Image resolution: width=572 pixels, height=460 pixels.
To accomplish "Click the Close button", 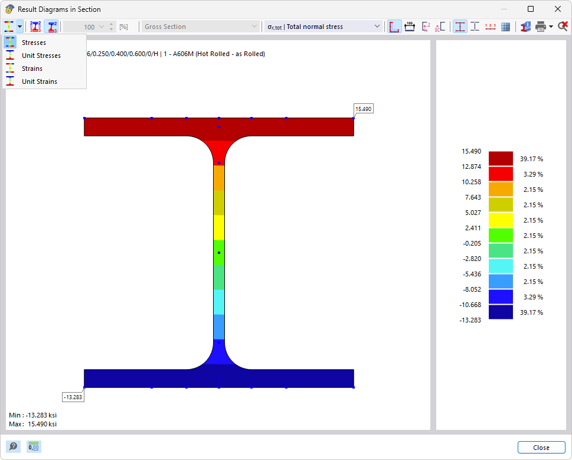I will [x=541, y=448].
